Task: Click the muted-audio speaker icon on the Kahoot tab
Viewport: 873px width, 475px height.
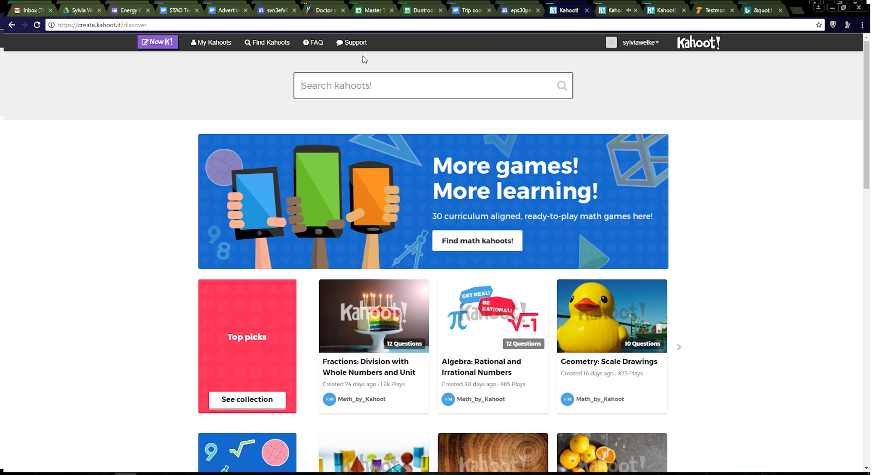Action: coord(628,10)
